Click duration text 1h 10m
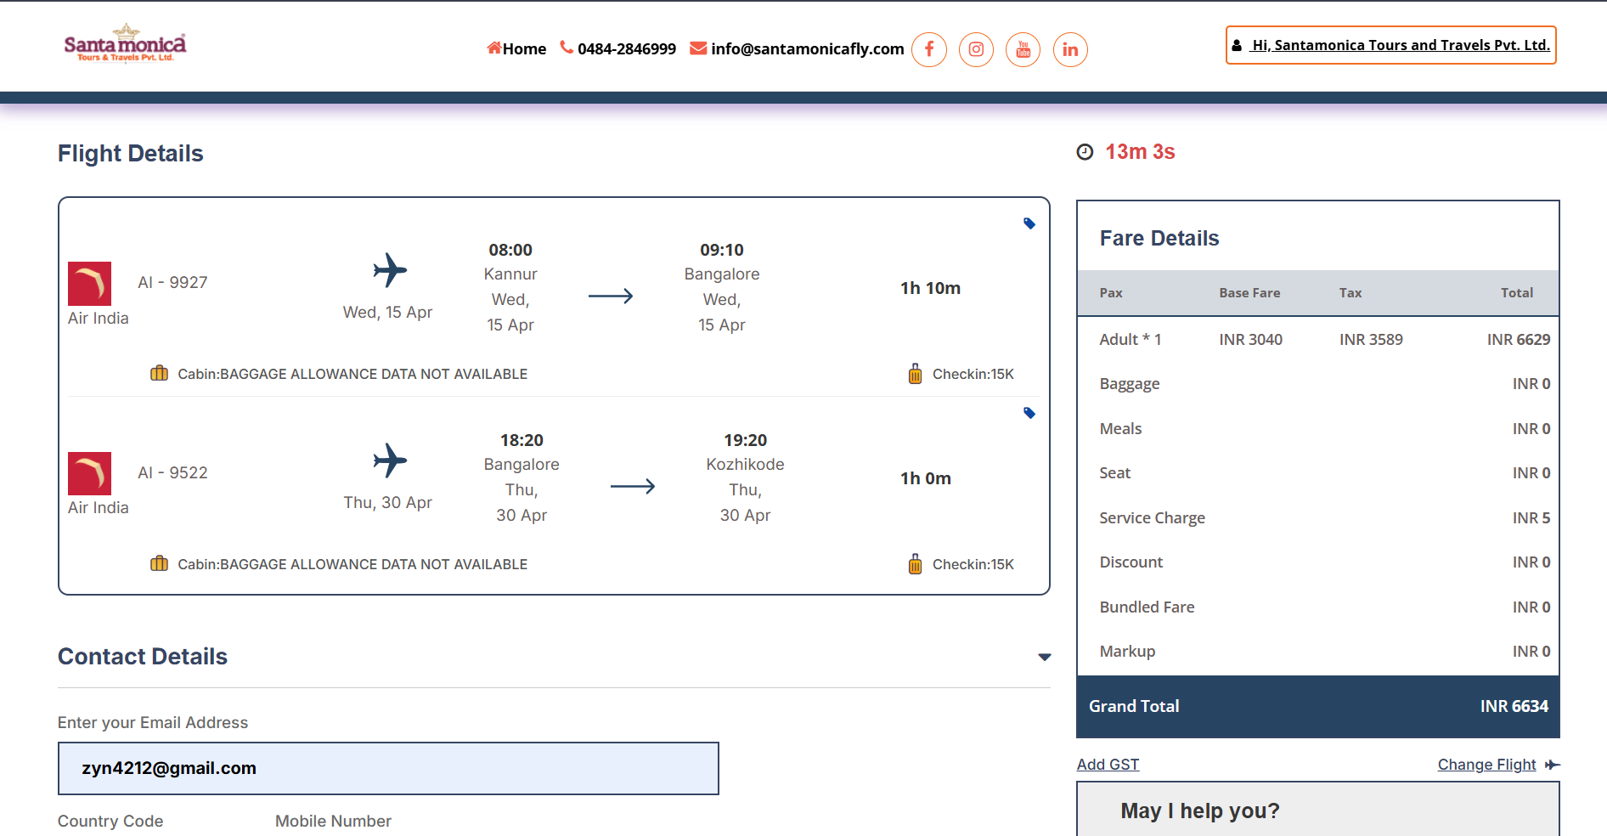 [930, 288]
